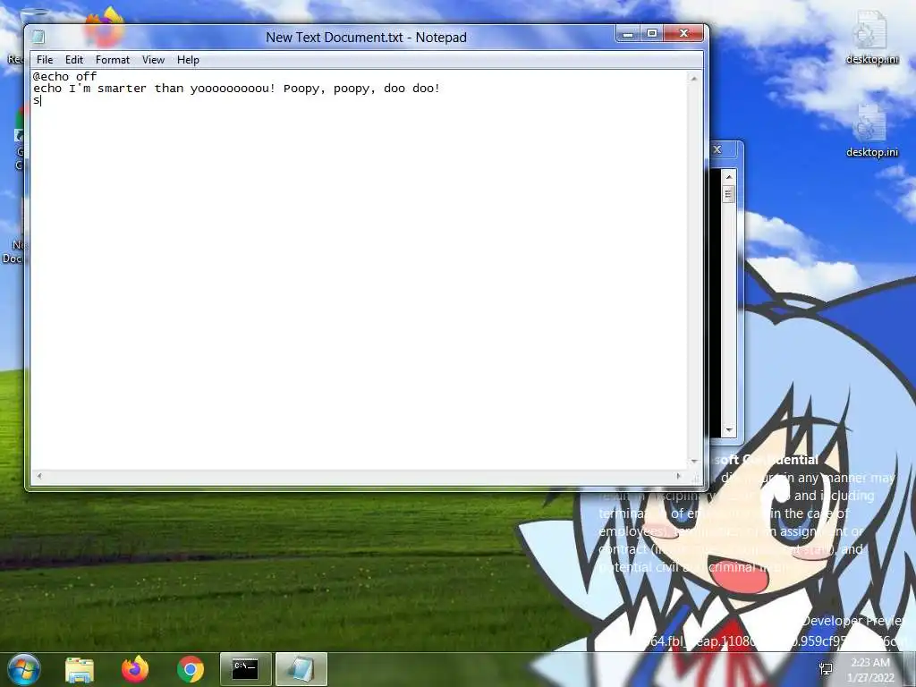The image size is (916, 687).
Task: Click the network icon in the system tray
Action: pyautogui.click(x=826, y=669)
